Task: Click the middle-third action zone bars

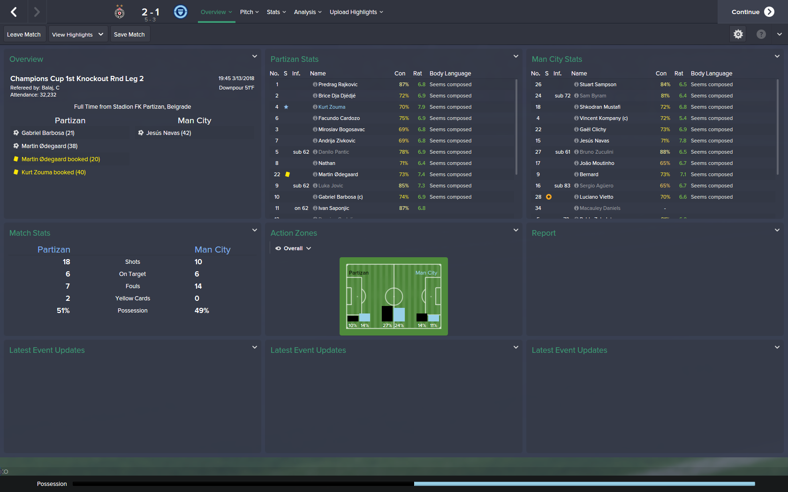Action: [x=393, y=313]
